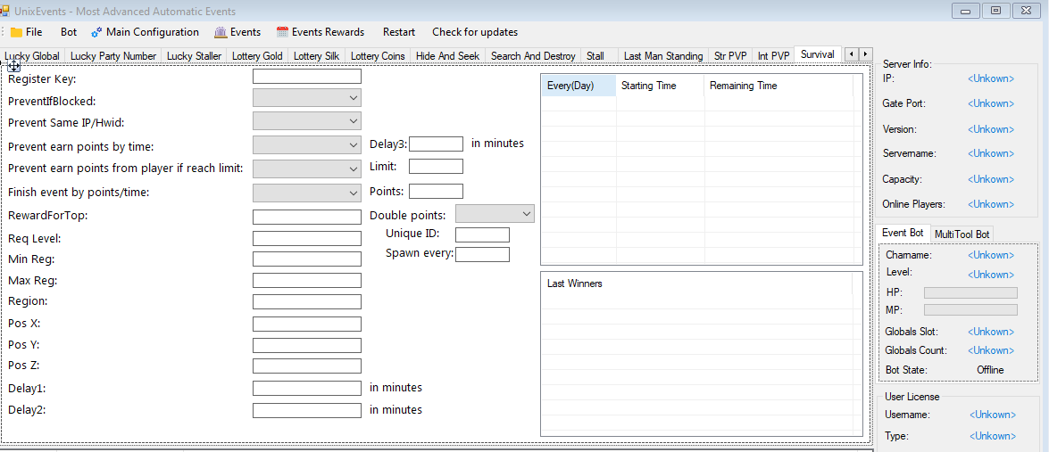Click the Starting Time column header
This screenshot has height=452, width=1049.
click(660, 86)
